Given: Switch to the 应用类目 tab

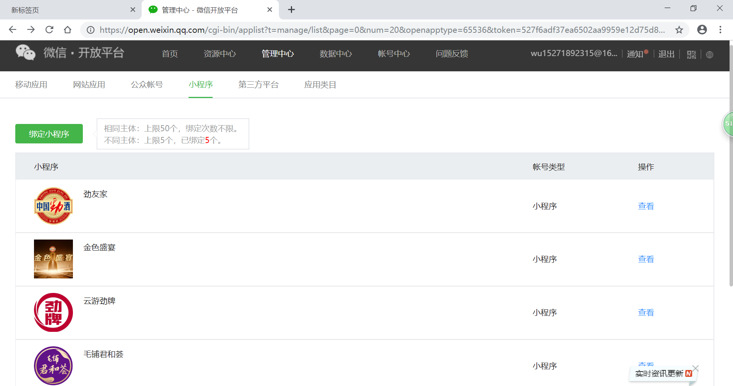Looking at the screenshot, I should point(320,85).
